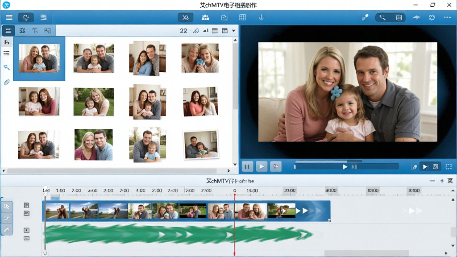
Task: Click the timeline vertical scrollbar up arrow
Action: [453, 200]
